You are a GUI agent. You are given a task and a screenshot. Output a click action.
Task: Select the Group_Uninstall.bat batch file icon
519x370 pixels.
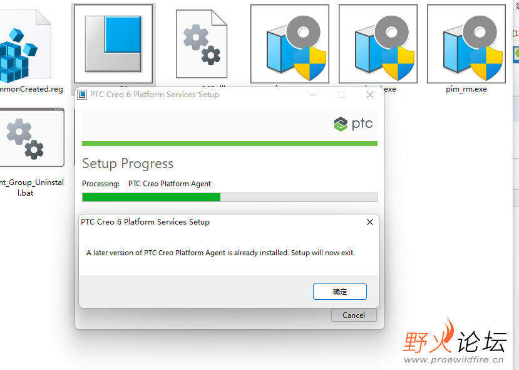pos(32,137)
